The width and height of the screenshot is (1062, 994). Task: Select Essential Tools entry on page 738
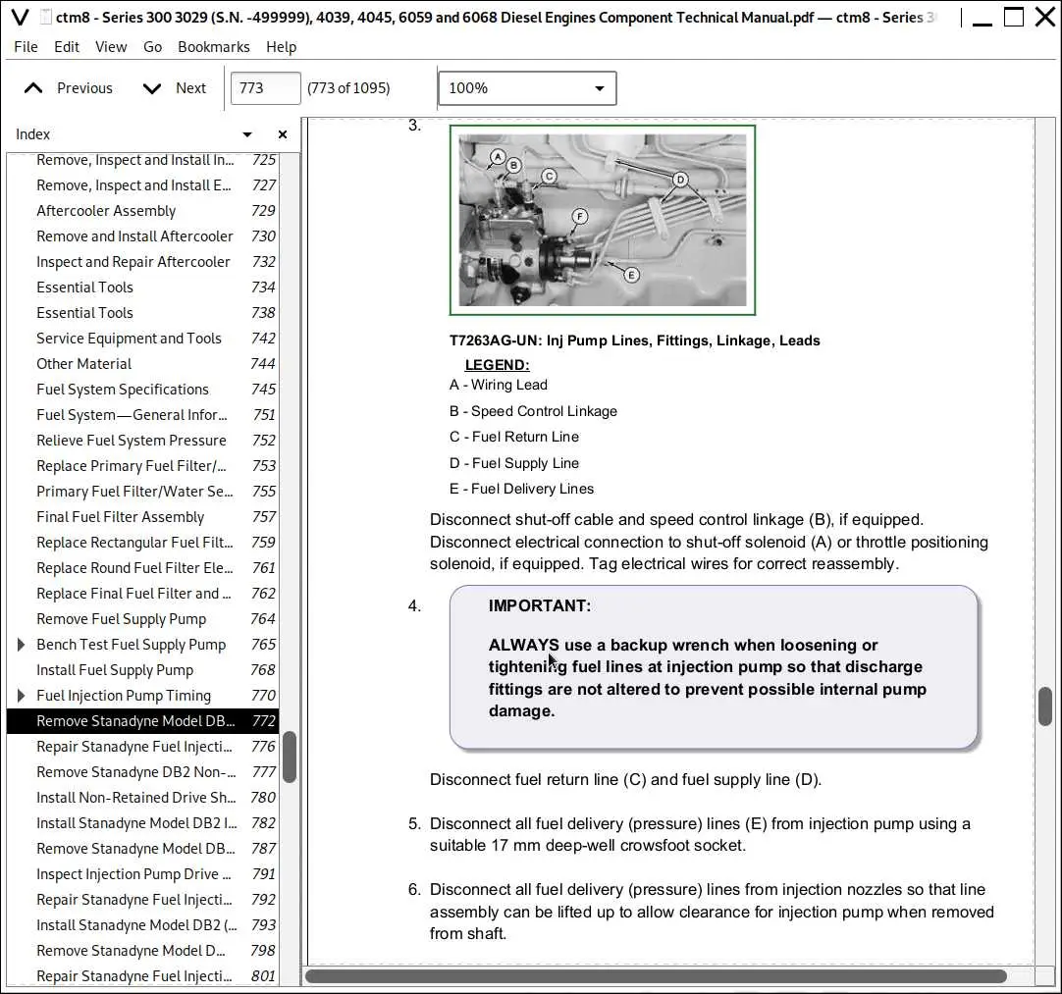[142, 313]
